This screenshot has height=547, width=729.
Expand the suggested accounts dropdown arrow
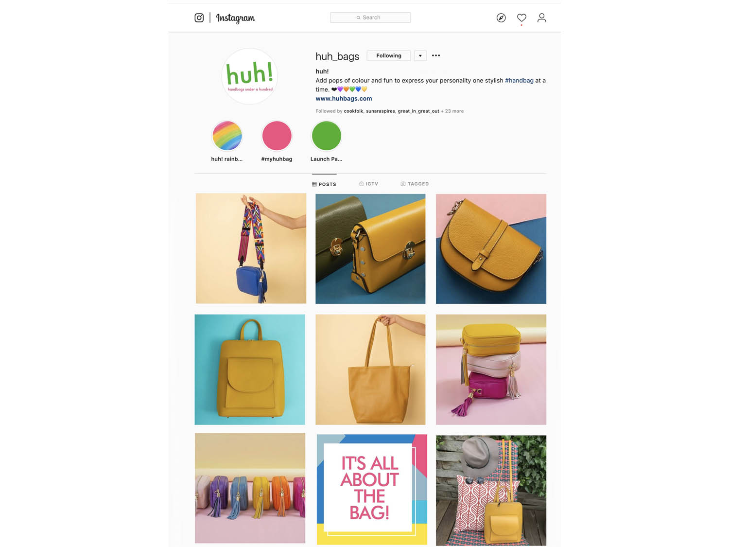coord(420,55)
